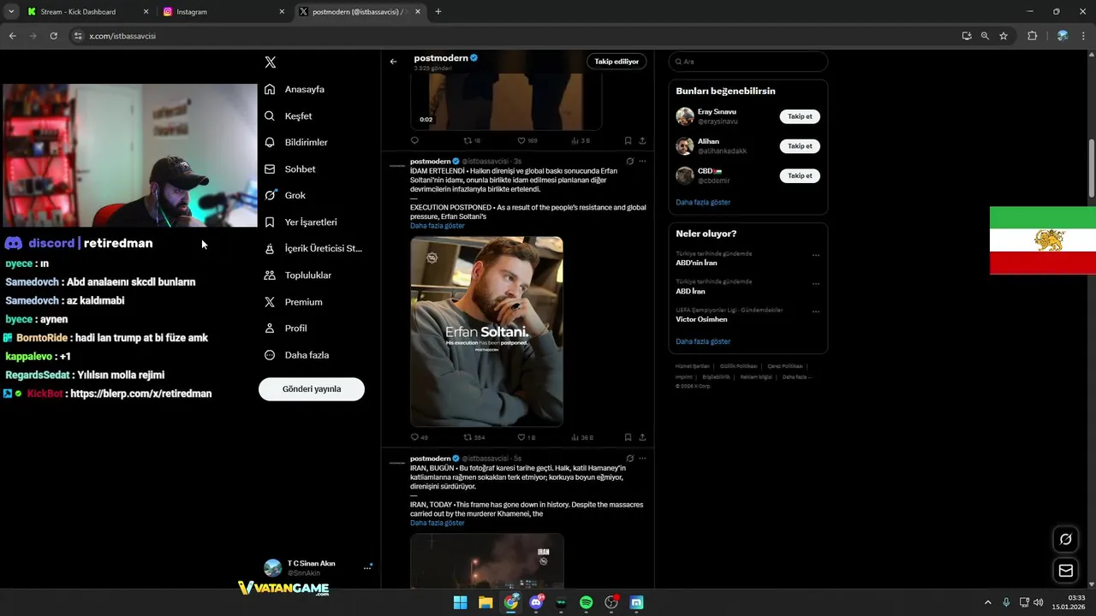
Task: Repost the Erfan Soltani post with 364 reposts
Action: tap(468, 437)
